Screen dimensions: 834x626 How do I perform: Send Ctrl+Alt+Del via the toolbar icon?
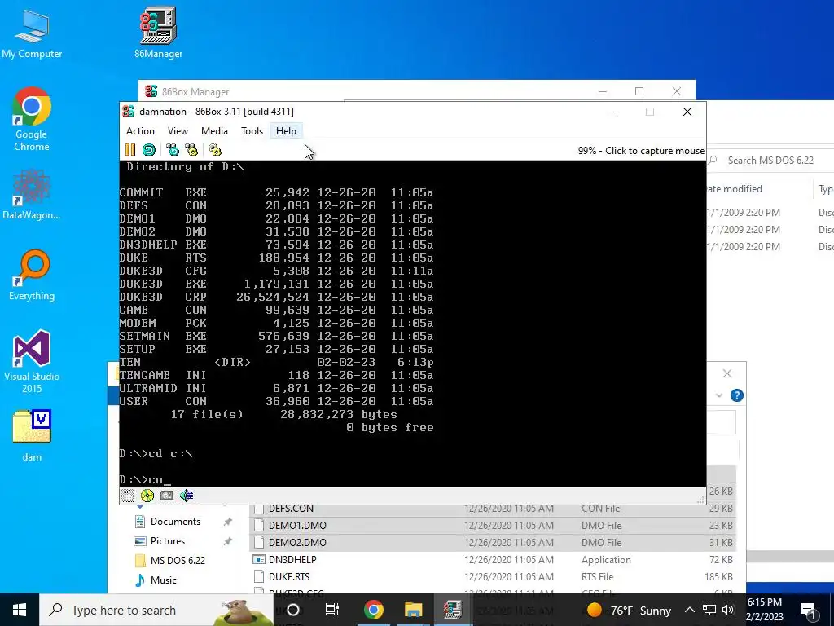[173, 150]
